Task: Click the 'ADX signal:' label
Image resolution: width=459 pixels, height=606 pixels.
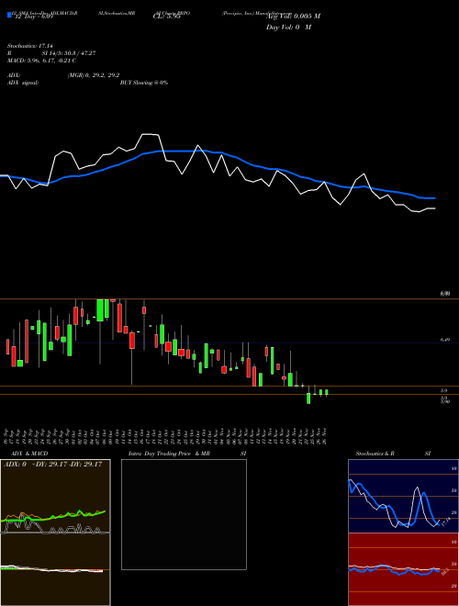Action: pyautogui.click(x=22, y=83)
